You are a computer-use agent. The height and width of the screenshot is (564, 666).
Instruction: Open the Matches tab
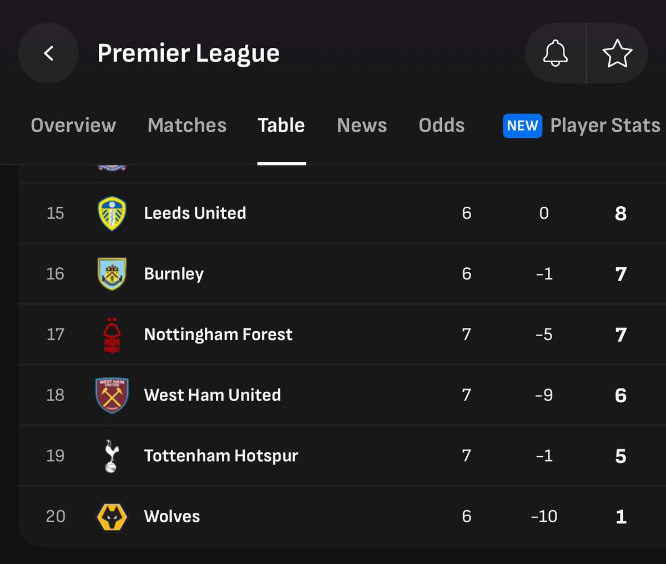pyautogui.click(x=187, y=126)
